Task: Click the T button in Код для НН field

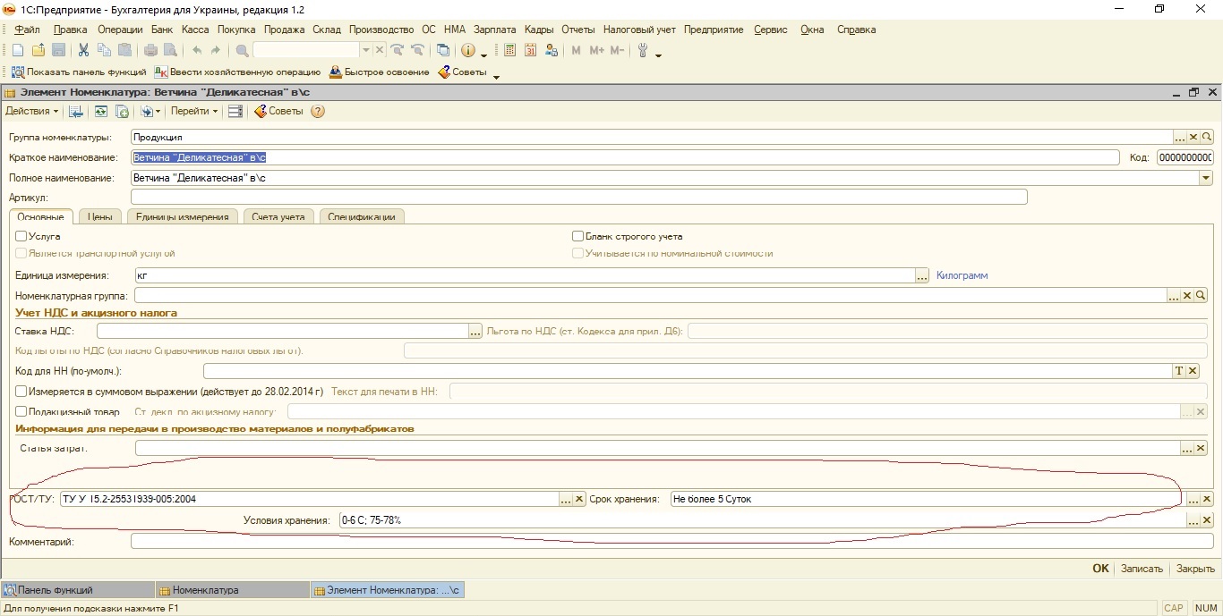Action: pos(1179,371)
